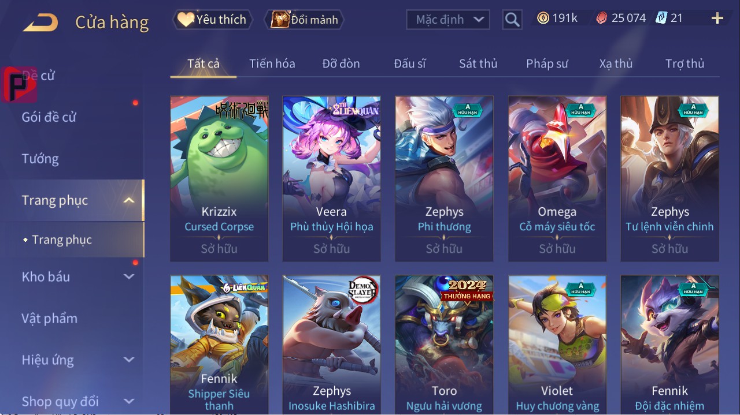Select the Tiến hóa filter tab
The image size is (740, 415).
pyautogui.click(x=272, y=63)
